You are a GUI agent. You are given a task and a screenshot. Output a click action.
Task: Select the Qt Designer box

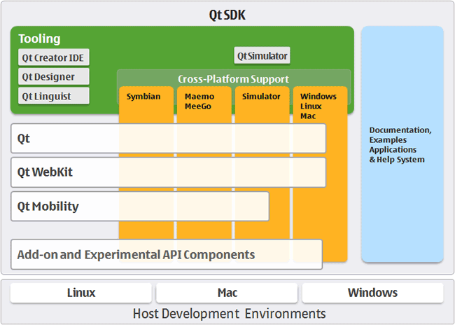(x=54, y=76)
